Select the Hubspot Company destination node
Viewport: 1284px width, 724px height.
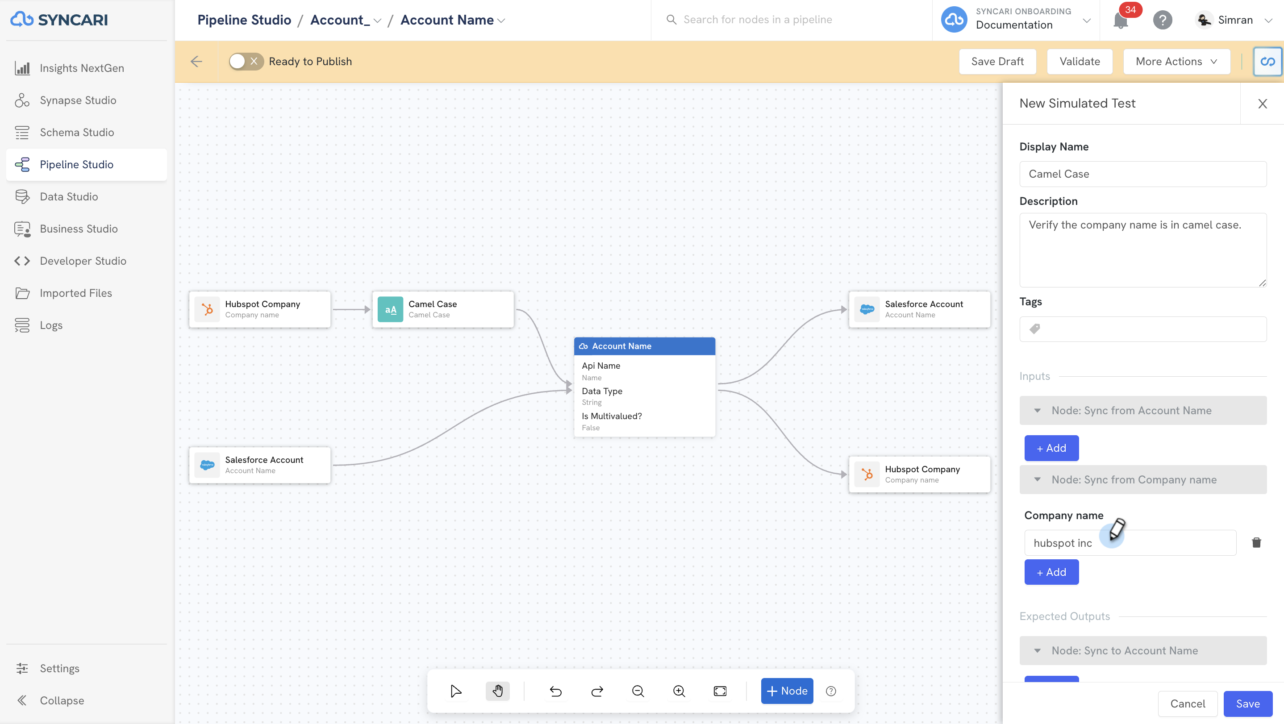(920, 474)
